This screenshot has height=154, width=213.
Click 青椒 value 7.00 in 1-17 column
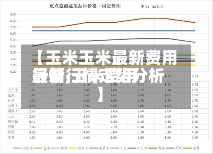32,127
